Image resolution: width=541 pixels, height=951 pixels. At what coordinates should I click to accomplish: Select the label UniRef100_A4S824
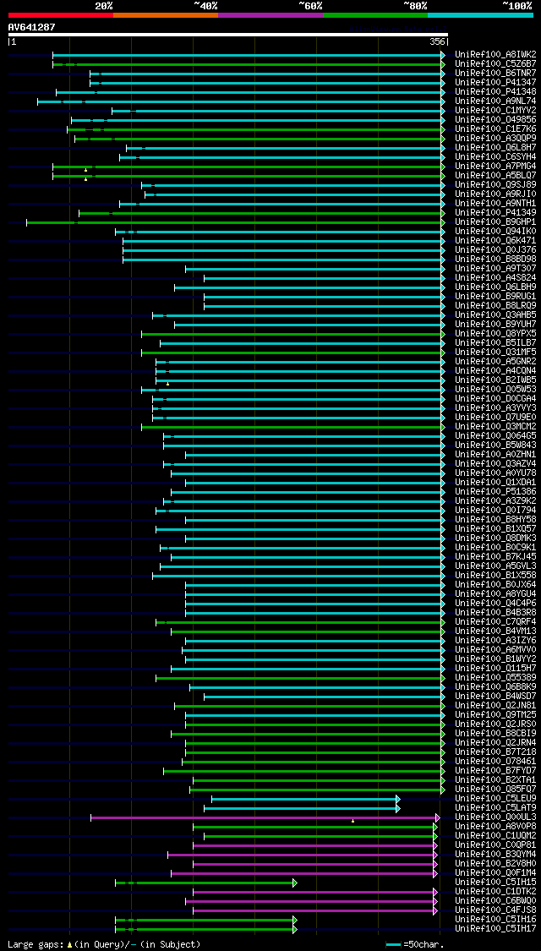coord(495,278)
